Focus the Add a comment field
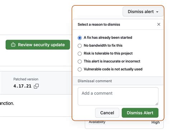Viewport: 170px width, 131px height. 118,96
